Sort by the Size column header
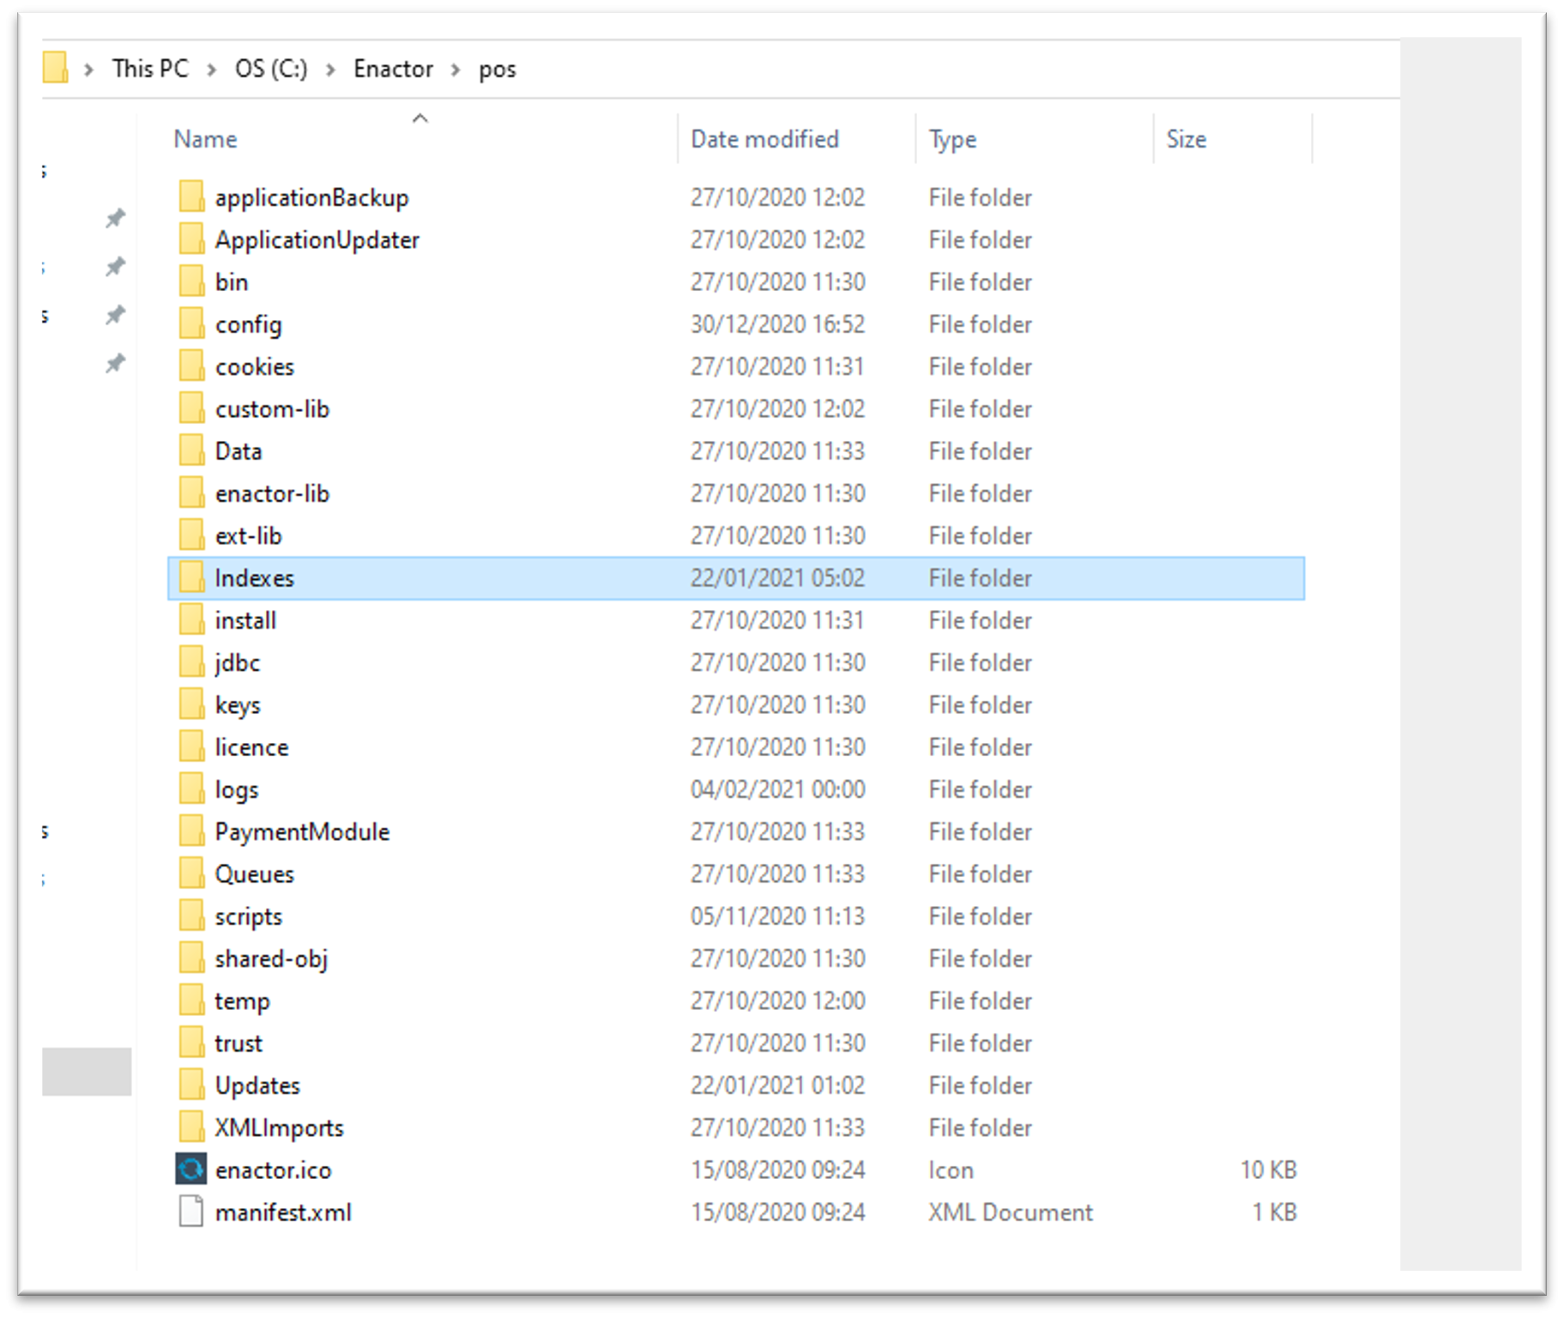The width and height of the screenshot is (1564, 1318). [x=1186, y=139]
